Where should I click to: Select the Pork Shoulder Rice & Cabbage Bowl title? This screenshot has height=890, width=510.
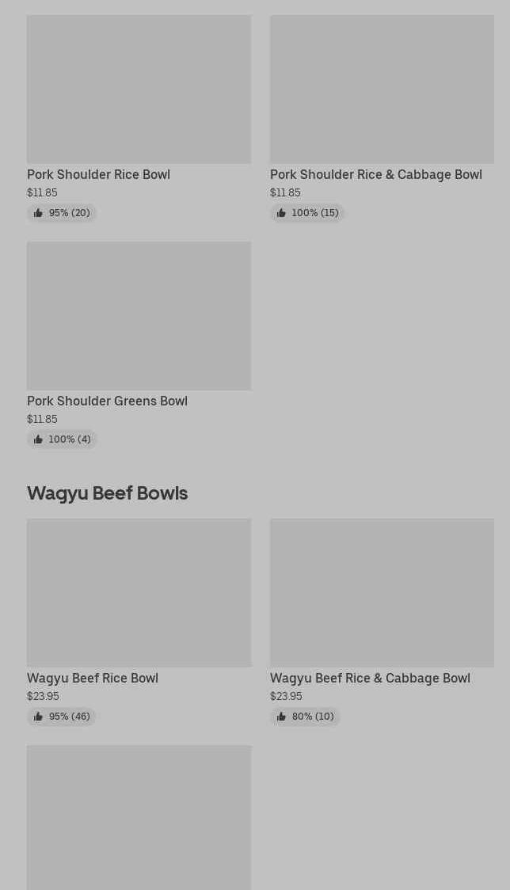click(x=375, y=174)
